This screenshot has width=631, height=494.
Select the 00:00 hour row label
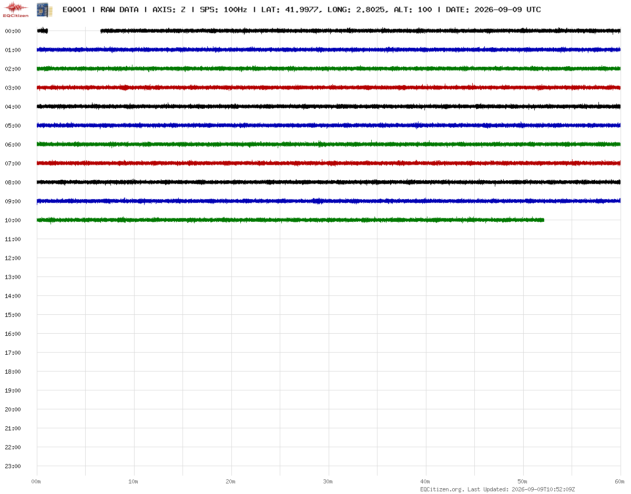(x=13, y=31)
